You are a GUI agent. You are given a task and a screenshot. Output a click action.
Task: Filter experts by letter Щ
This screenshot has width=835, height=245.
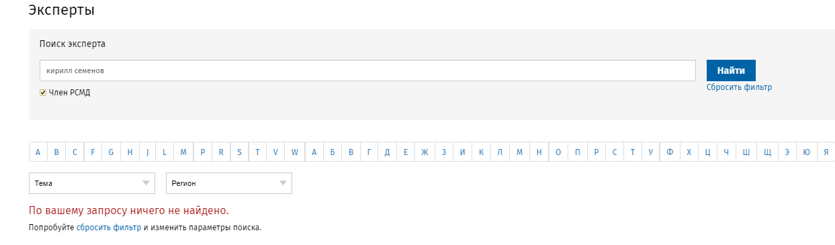point(767,152)
